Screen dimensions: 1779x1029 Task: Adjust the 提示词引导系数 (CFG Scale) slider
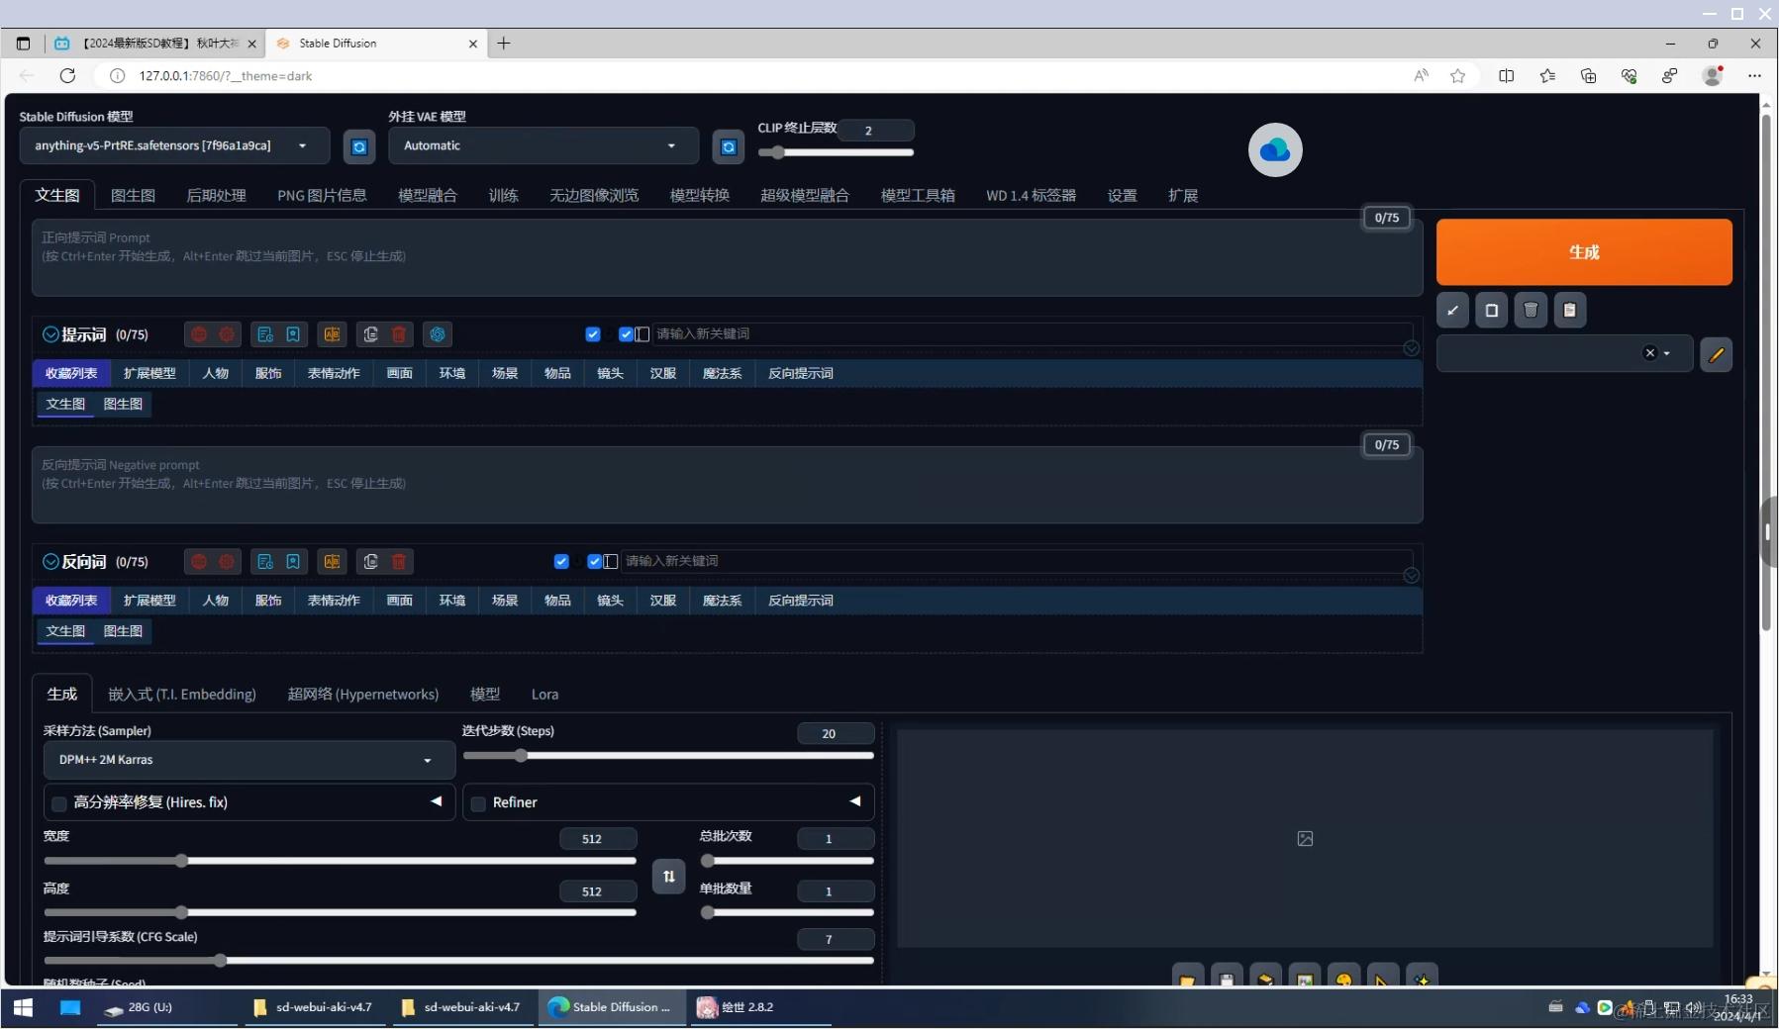(x=458, y=961)
